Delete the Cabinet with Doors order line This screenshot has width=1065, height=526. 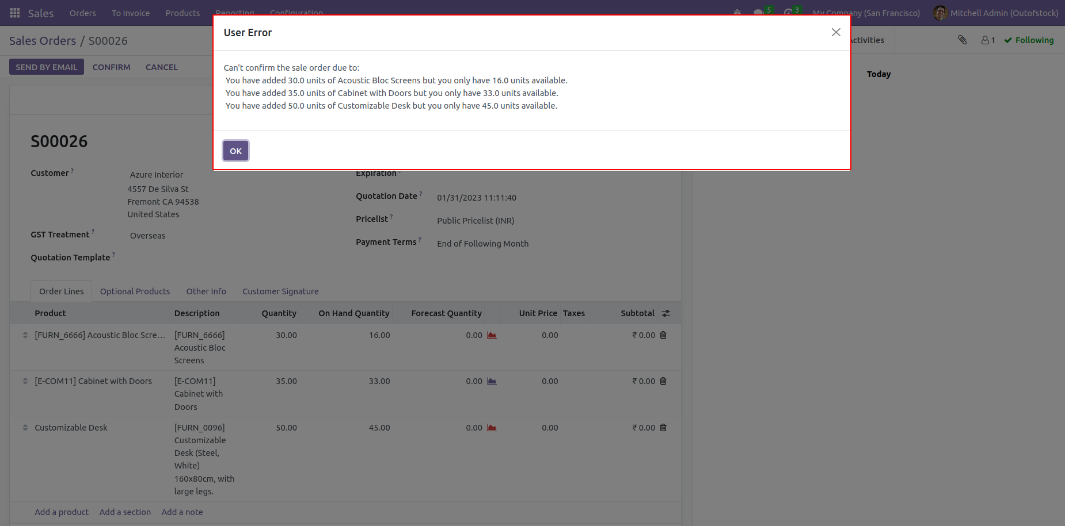tap(663, 381)
